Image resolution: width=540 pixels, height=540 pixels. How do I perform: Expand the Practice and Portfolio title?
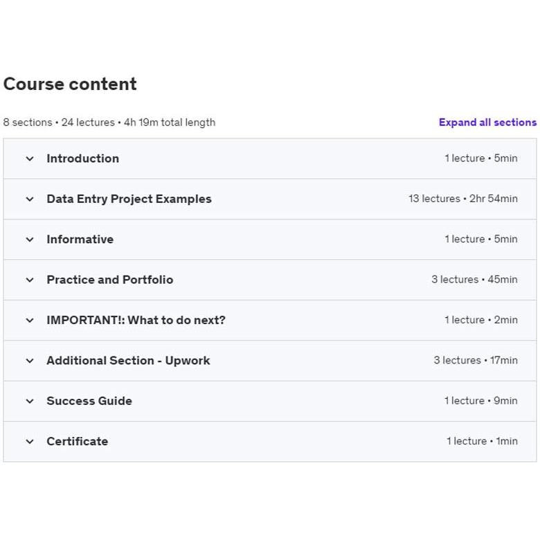(x=109, y=280)
